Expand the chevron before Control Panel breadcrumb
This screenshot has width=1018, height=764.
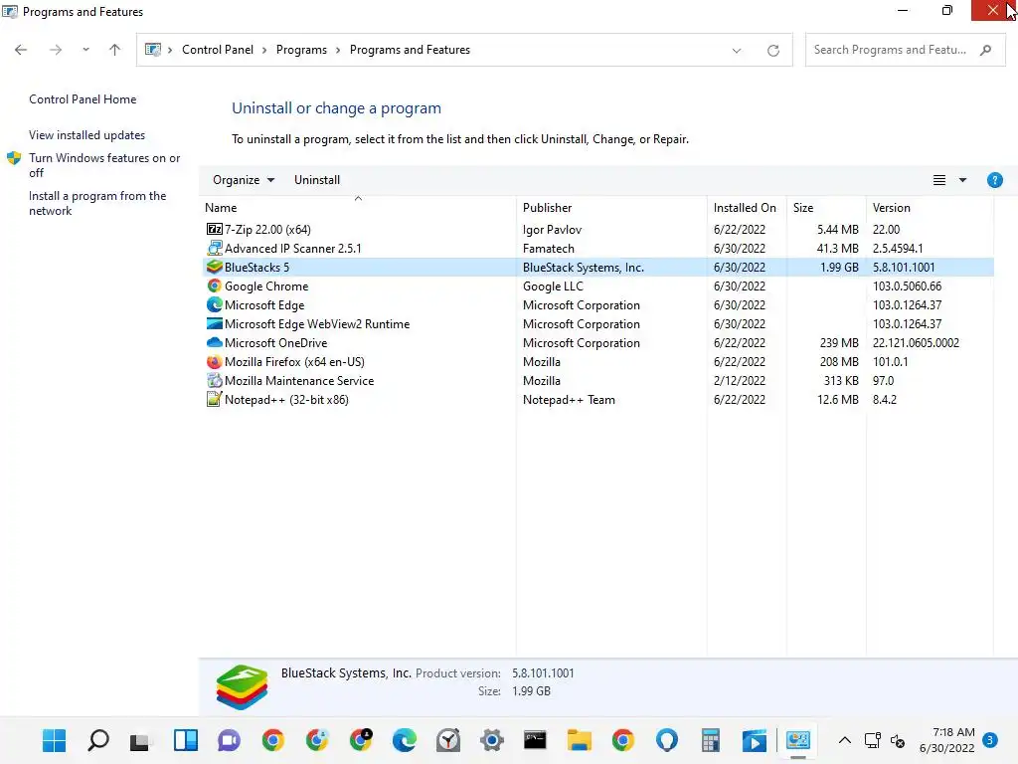170,50
